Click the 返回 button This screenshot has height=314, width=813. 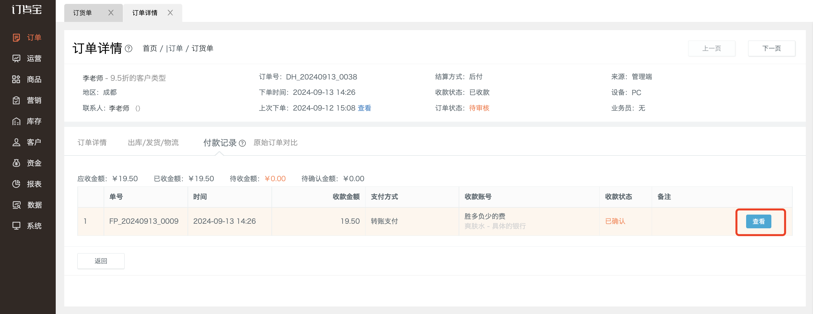click(101, 261)
